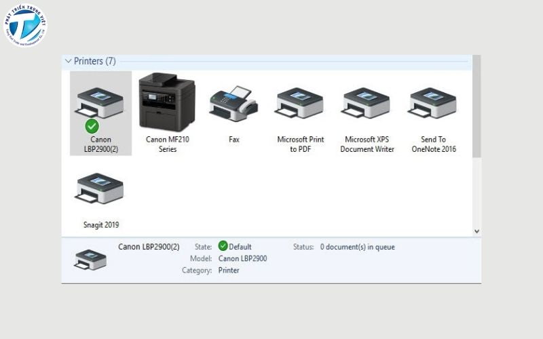This screenshot has width=543, height=339.
Task: Click printer thumbnail in the details pane
Action: coord(90,259)
